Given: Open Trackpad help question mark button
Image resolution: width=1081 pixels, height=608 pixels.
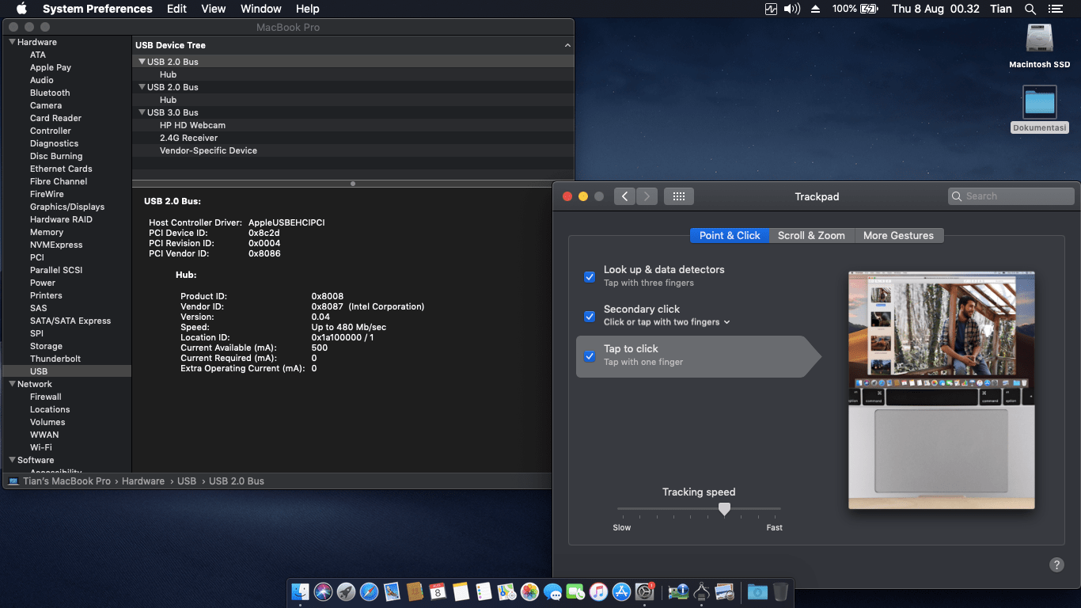Looking at the screenshot, I should [1056, 564].
